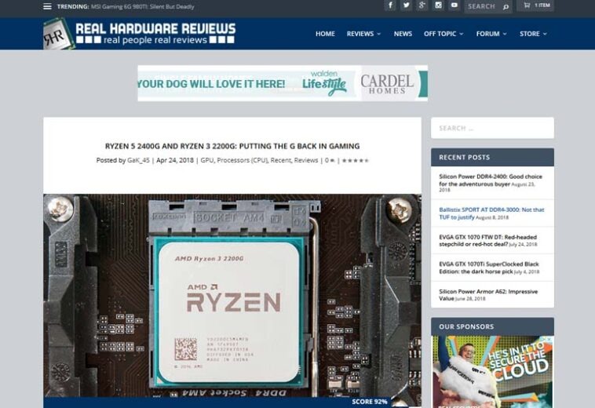Open the trending MSI Gaming 6G 980Ti link
The height and width of the screenshot is (408, 595).
tap(142, 6)
